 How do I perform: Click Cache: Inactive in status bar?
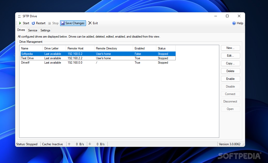click(52, 144)
